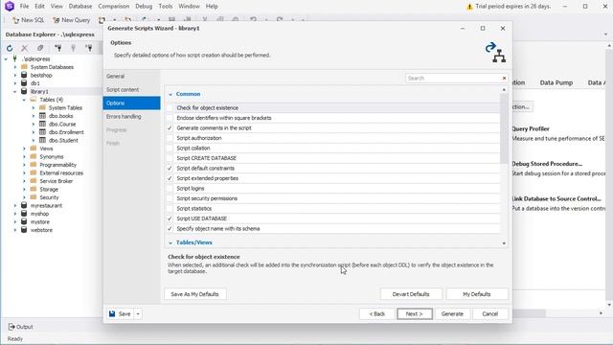This screenshot has height=345, width=613.
Task: Click the wizard script generation icon
Action: (x=495, y=53)
